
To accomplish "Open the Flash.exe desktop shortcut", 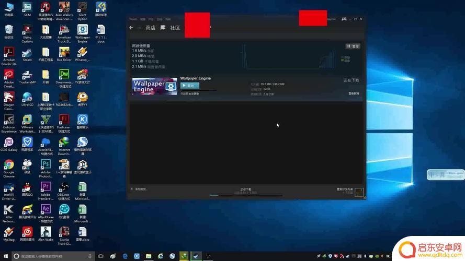I will [x=64, y=123].
